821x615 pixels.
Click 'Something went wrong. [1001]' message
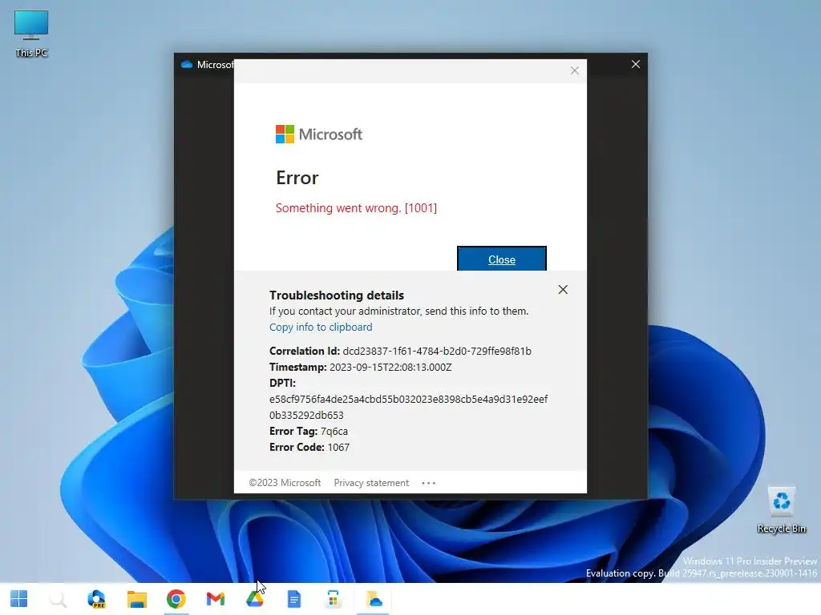pos(356,208)
